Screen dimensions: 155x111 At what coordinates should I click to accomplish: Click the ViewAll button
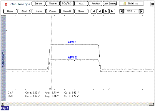tap(67, 11)
